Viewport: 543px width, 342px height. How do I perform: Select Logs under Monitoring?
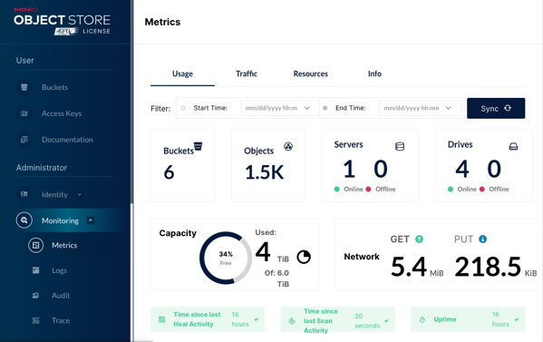(59, 270)
